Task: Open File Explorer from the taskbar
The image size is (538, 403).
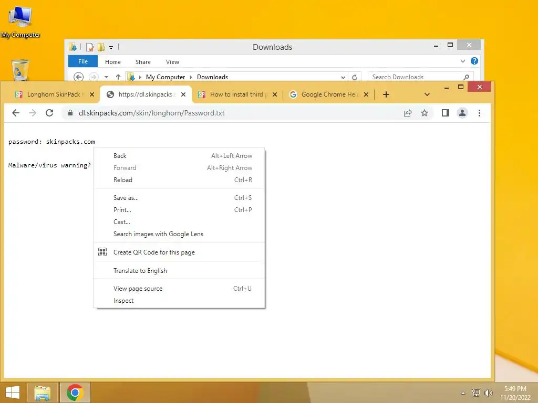Action: click(42, 393)
